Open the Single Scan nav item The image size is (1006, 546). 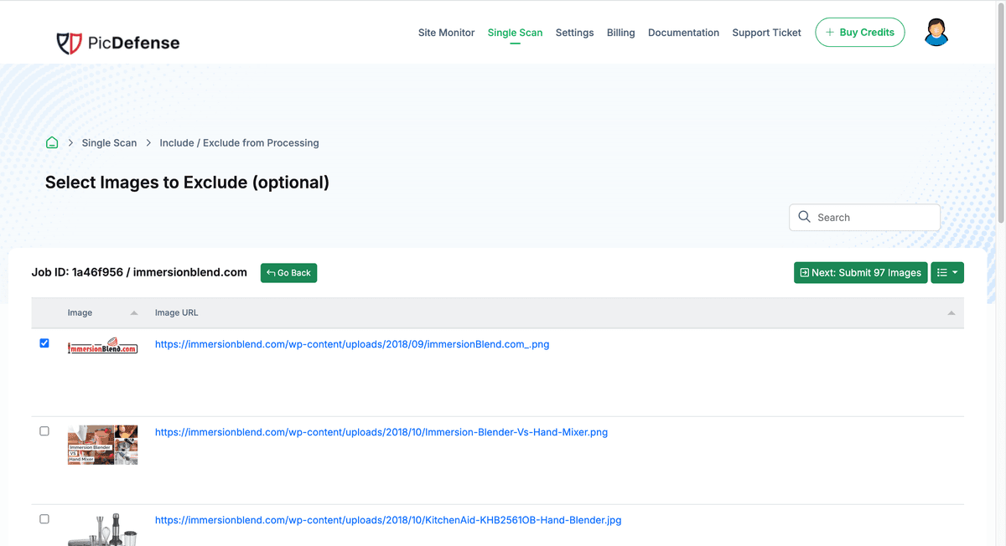(515, 33)
